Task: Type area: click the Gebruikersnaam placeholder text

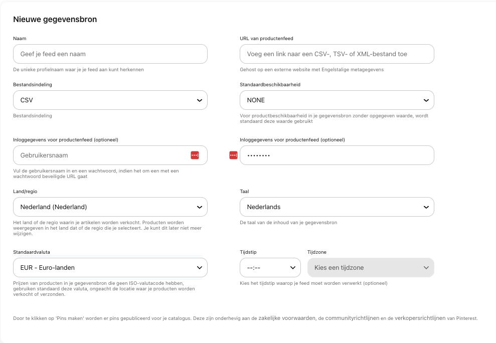Action: coord(44,155)
